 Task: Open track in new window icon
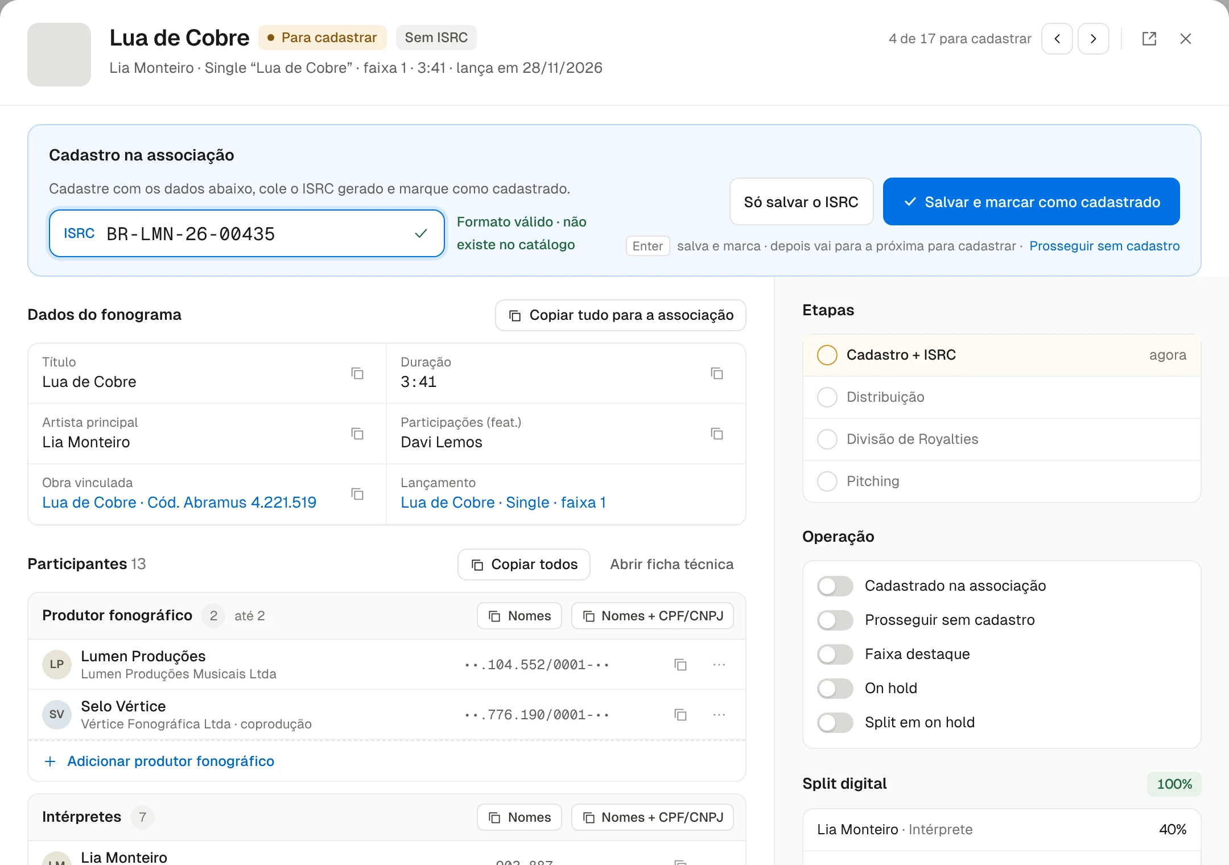click(x=1149, y=39)
